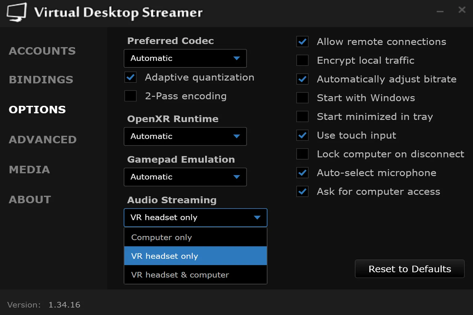473x315 pixels.
Task: Open the Preferred Codec dropdown
Action: tap(185, 58)
